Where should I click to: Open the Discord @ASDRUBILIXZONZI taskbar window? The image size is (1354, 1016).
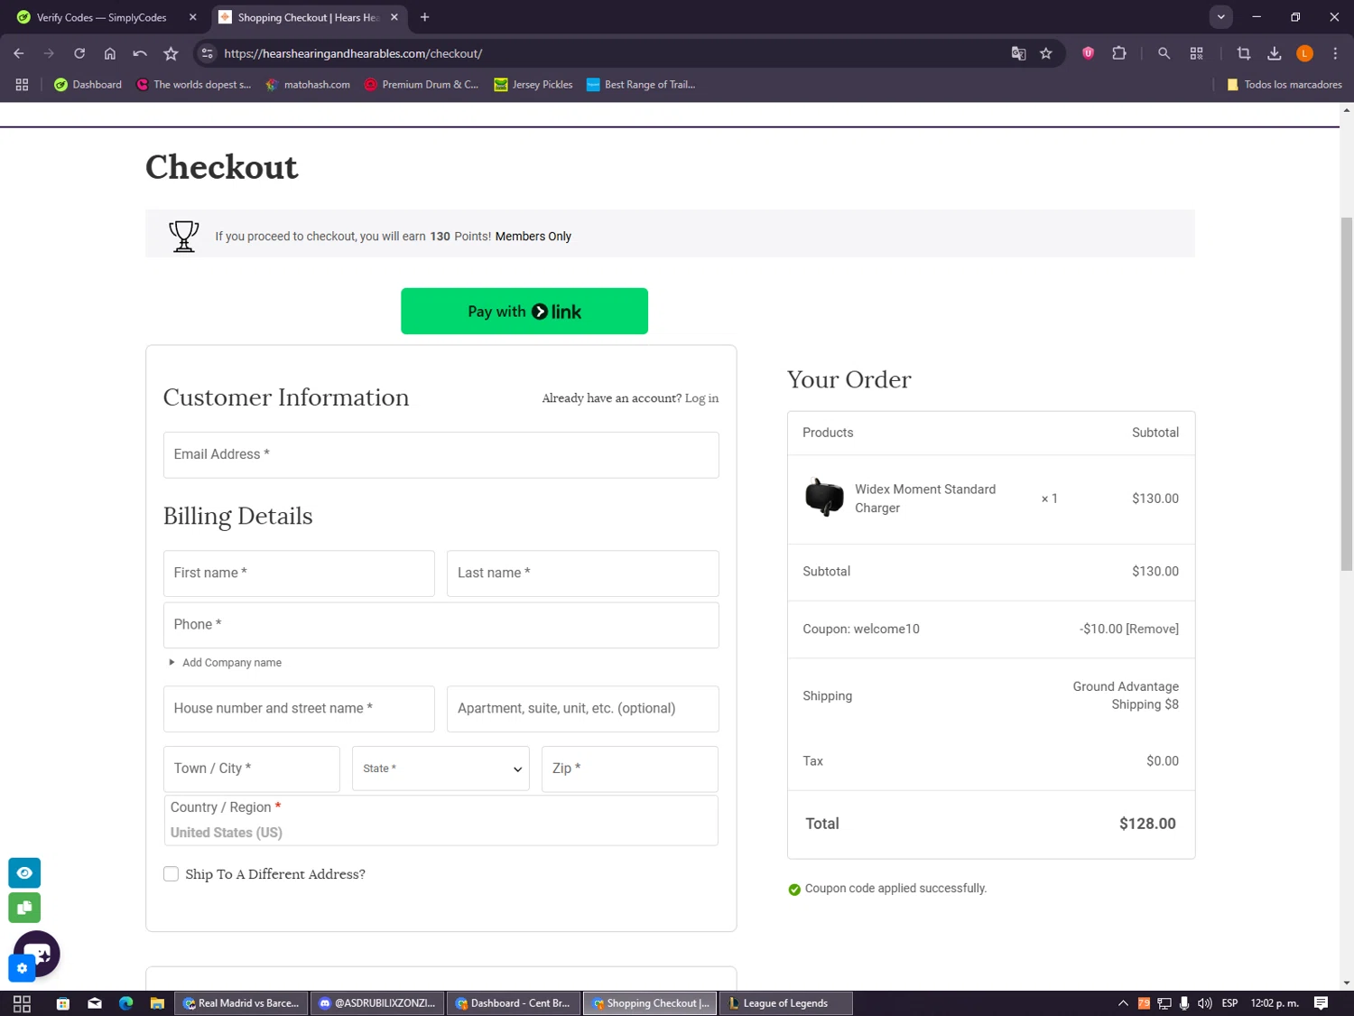pyautogui.click(x=376, y=1003)
